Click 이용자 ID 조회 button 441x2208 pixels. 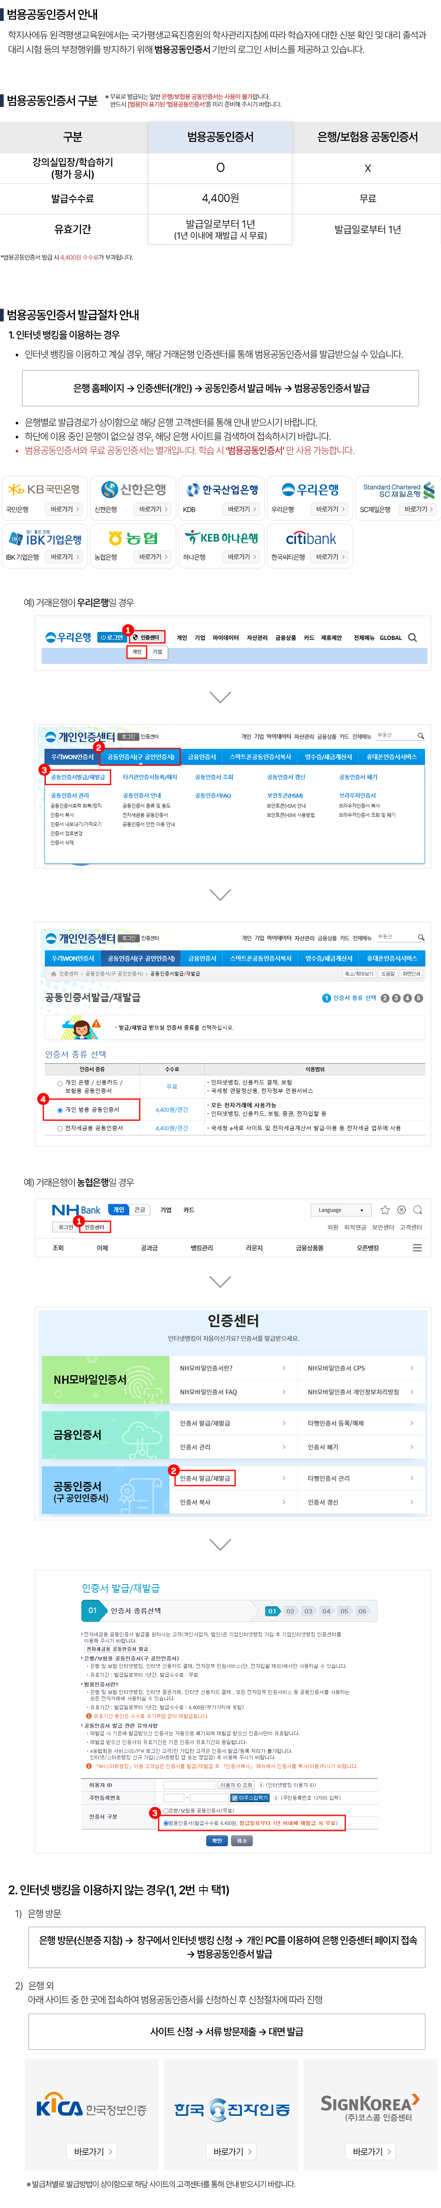pos(236,1785)
